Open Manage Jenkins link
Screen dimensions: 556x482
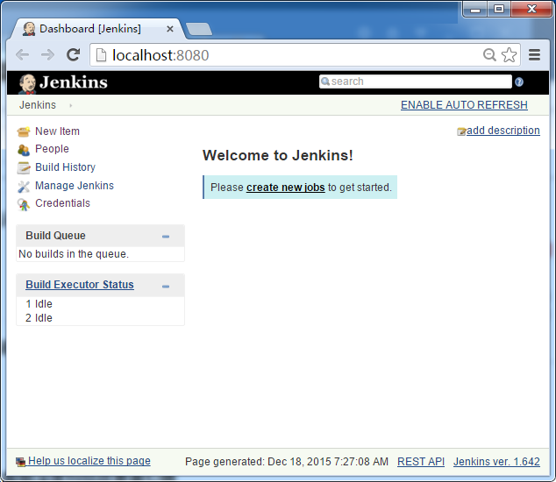(x=75, y=186)
